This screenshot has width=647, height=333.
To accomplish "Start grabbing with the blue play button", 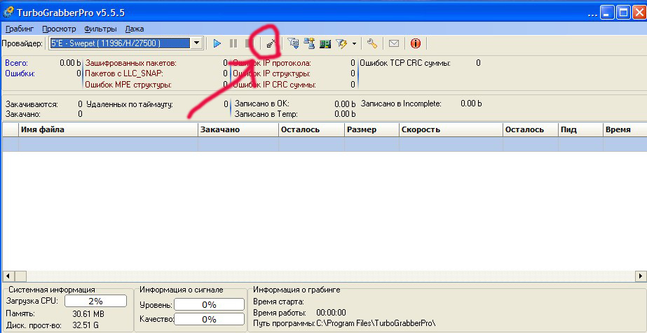I will point(217,43).
